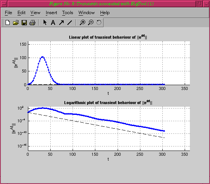Click the '150' y-axis tick of linear plot

click(23, 44)
